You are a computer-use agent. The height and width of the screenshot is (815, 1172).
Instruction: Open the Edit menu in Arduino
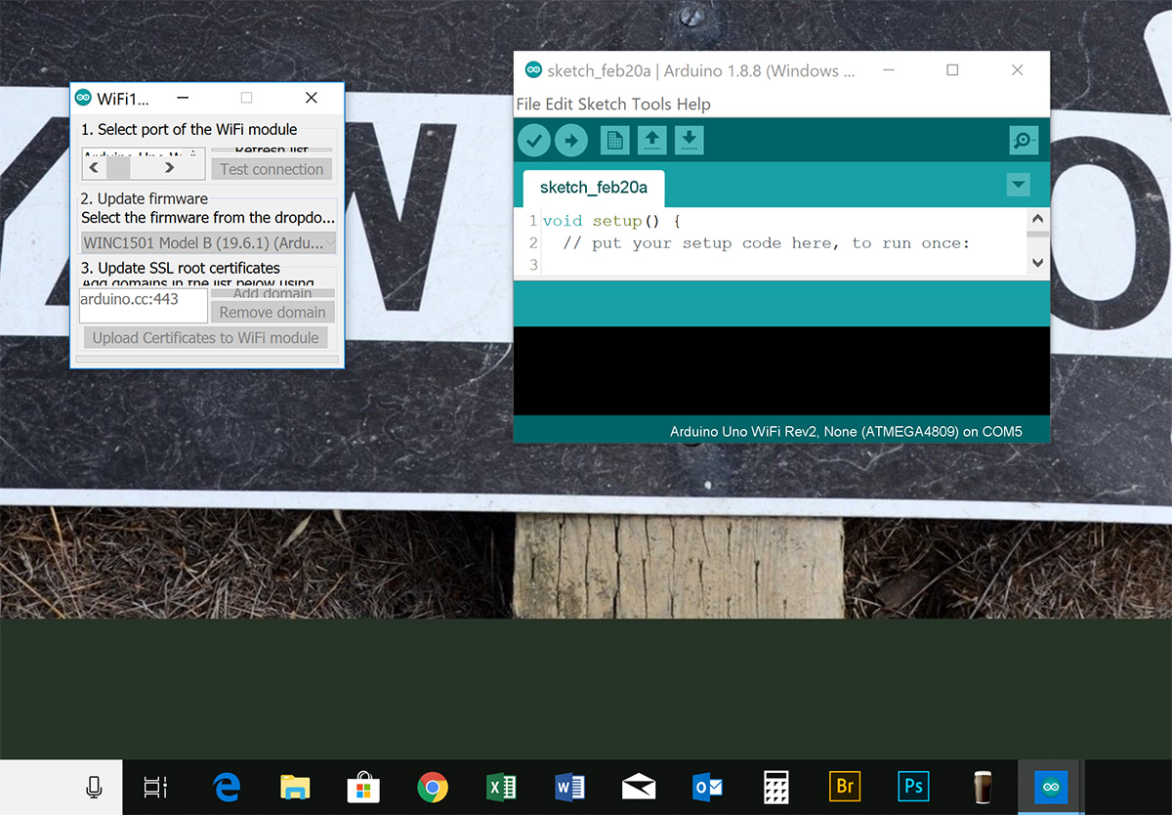(560, 105)
